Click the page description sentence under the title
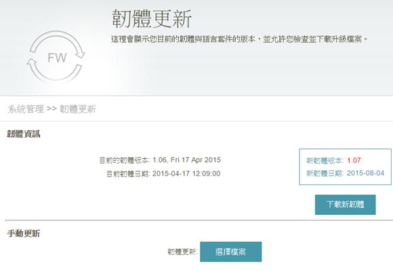 click(240, 39)
